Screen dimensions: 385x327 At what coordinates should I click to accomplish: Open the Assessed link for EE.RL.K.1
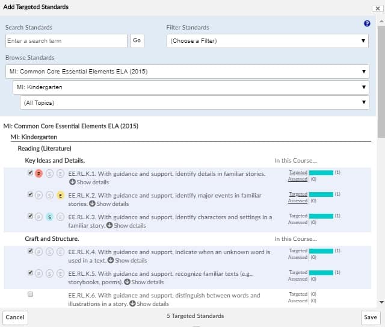click(298, 179)
